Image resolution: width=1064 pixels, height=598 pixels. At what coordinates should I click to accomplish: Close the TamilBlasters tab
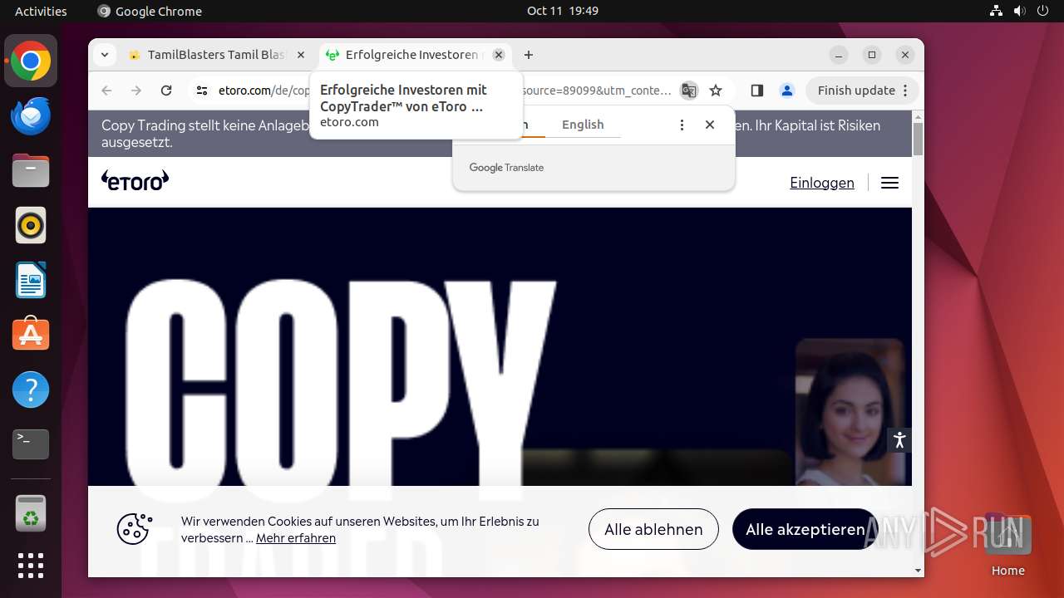[301, 55]
